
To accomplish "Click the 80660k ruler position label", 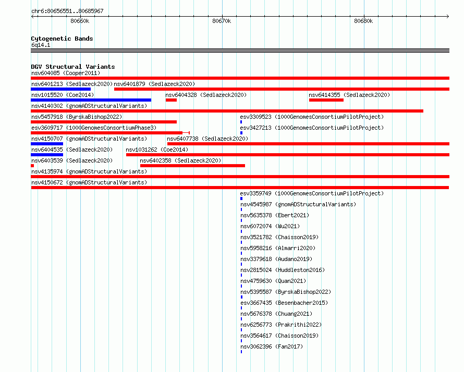I will pos(80,21).
